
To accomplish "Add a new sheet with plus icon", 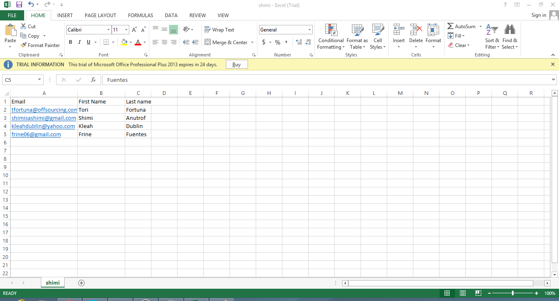I will (81, 283).
